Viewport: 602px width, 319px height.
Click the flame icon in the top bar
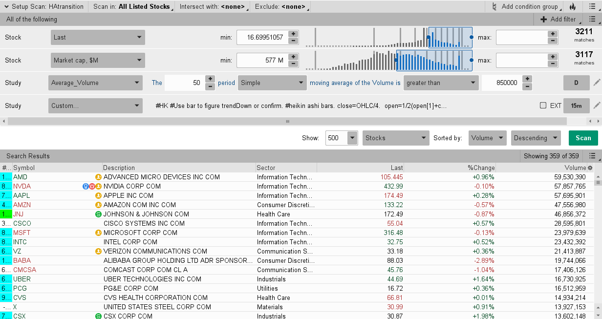[x=573, y=6]
